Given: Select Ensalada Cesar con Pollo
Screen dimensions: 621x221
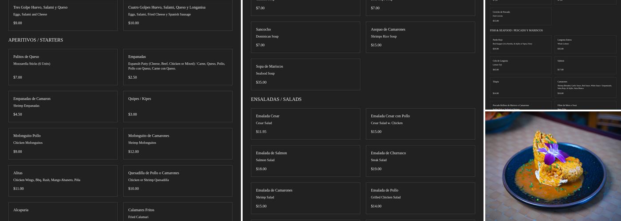Looking at the screenshot, I should 420,124.
